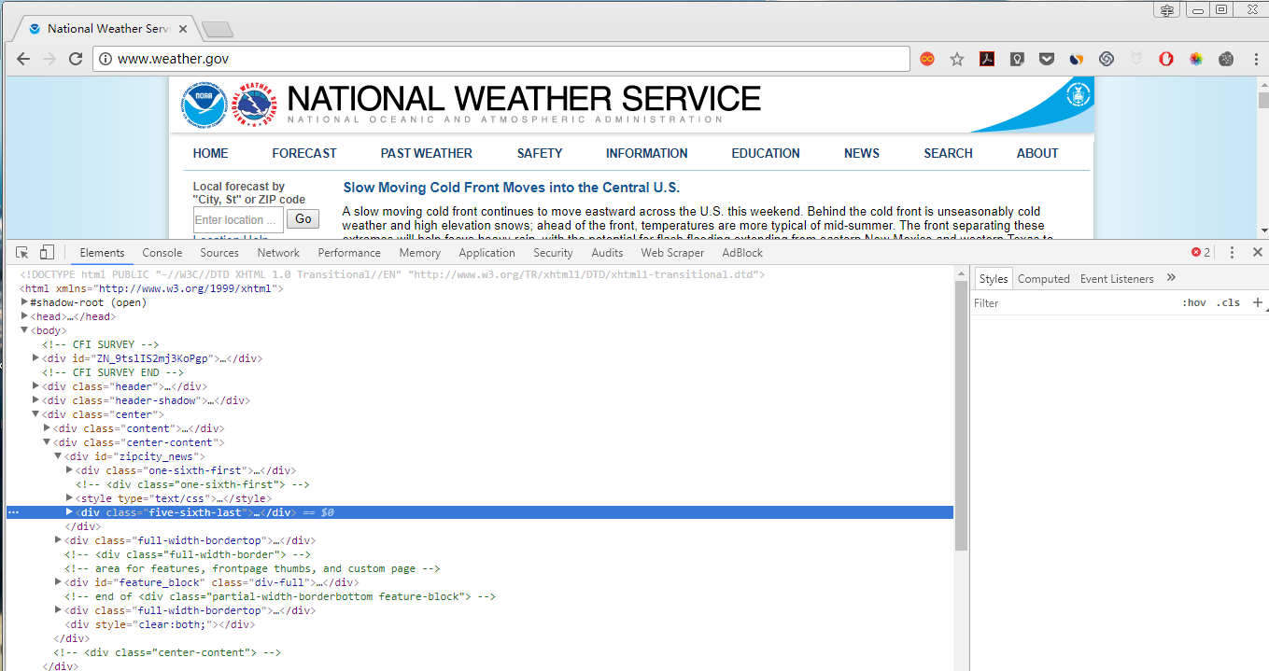Close the National Weather Service tab

pos(183,29)
